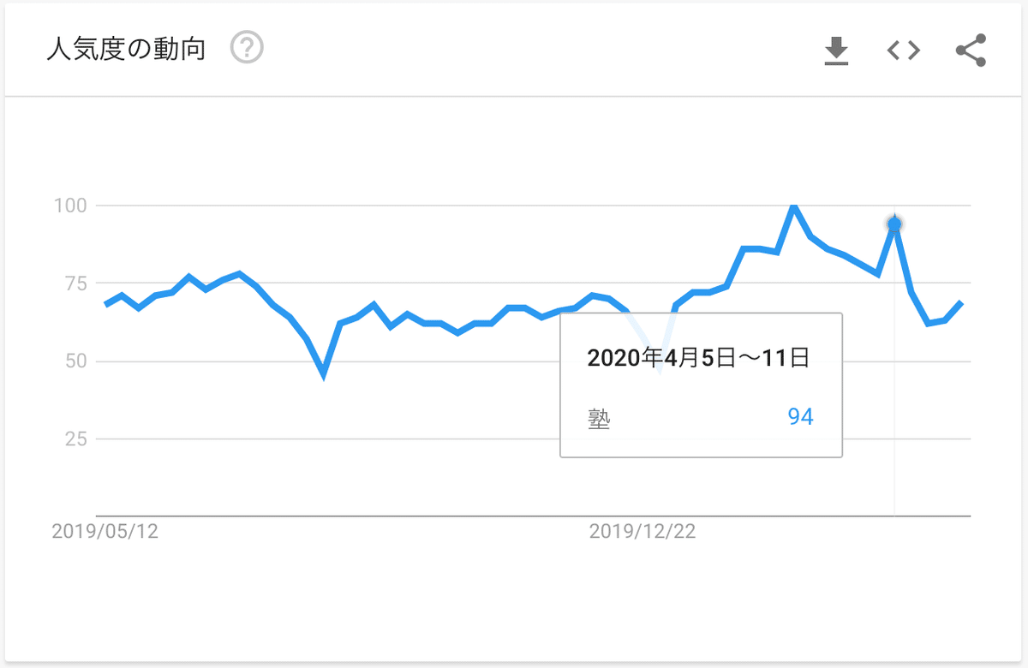The height and width of the screenshot is (668, 1028).
Task: Click the 2019/12/22 date axis label
Action: tap(642, 531)
